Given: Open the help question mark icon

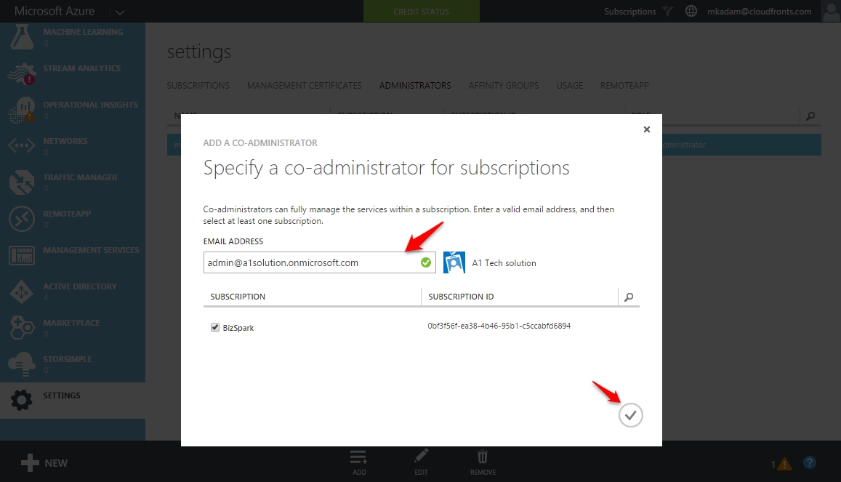Looking at the screenshot, I should click(810, 462).
